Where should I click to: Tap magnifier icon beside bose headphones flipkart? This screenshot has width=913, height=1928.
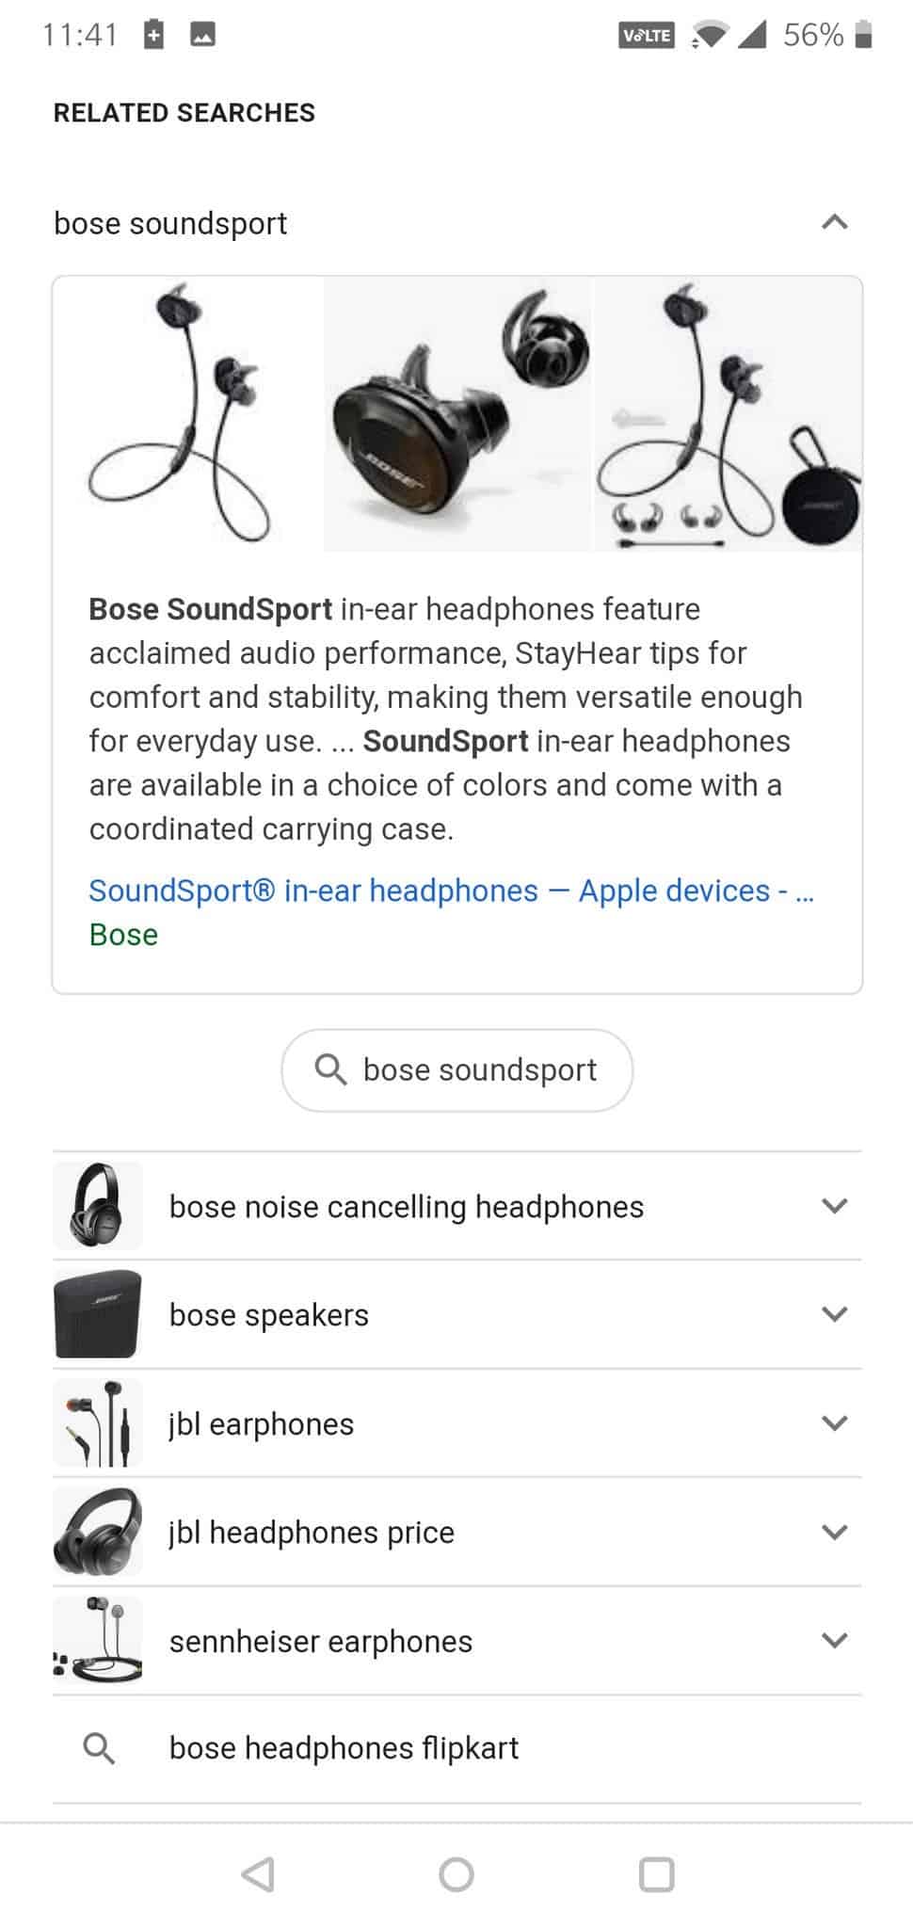pos(99,1748)
